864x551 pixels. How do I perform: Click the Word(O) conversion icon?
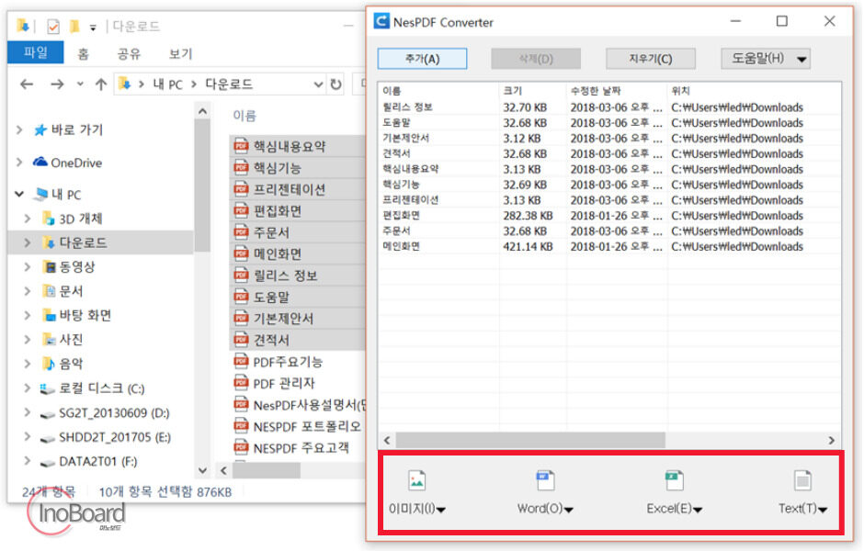[545, 480]
